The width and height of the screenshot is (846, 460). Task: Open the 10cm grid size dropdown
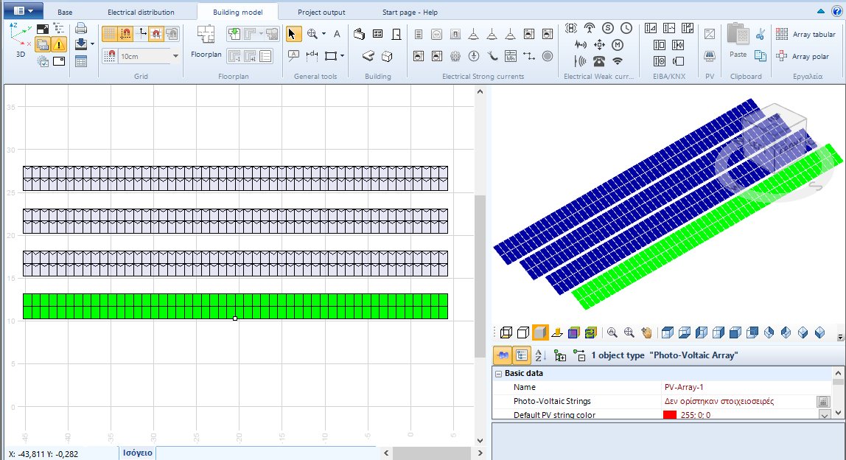click(175, 56)
